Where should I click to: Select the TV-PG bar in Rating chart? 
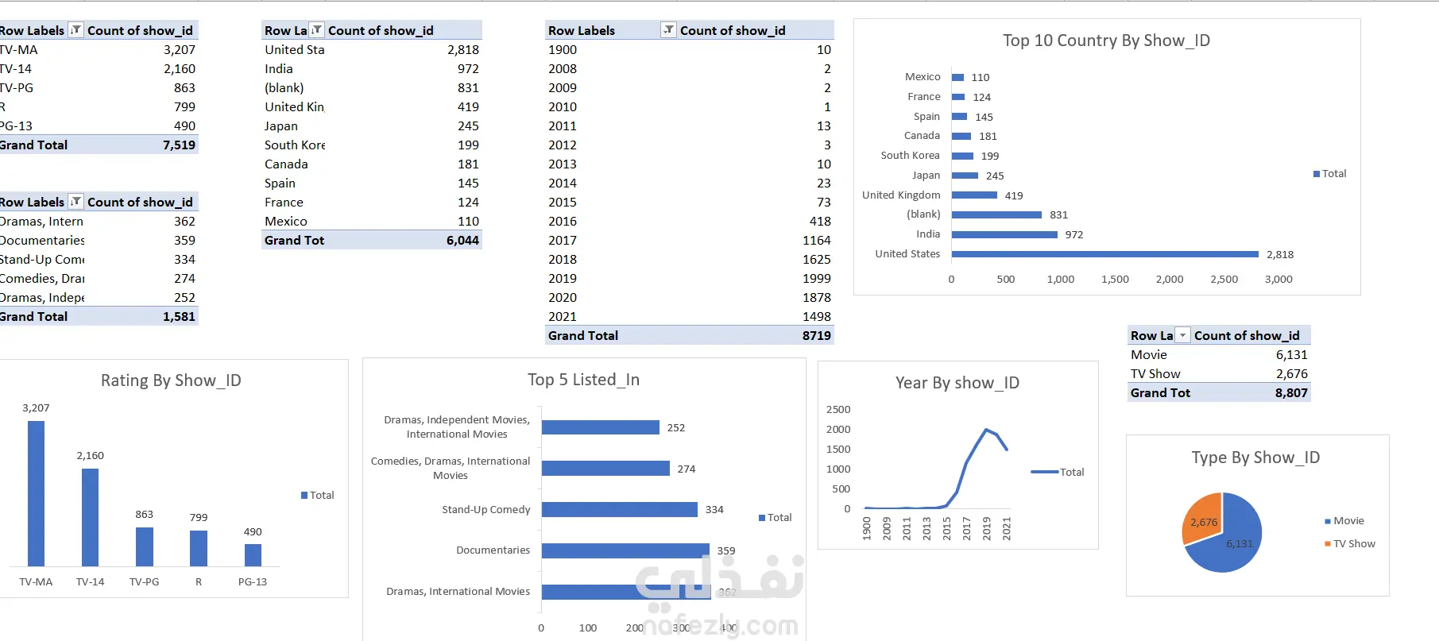coord(145,546)
